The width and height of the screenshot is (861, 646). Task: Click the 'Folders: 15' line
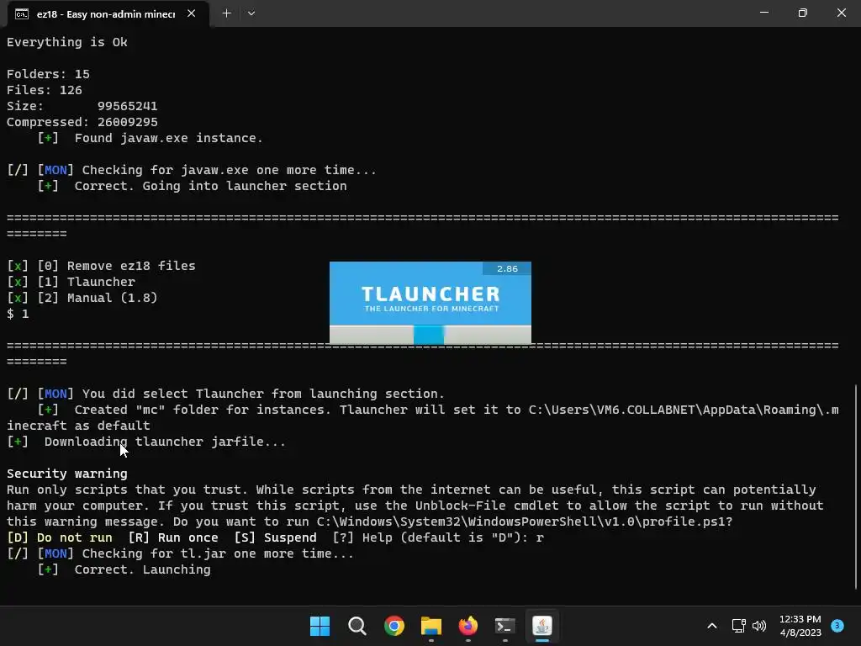point(48,74)
